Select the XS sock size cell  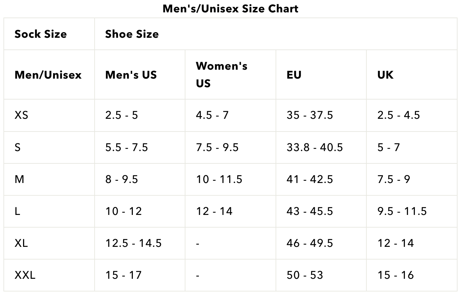coord(21,115)
